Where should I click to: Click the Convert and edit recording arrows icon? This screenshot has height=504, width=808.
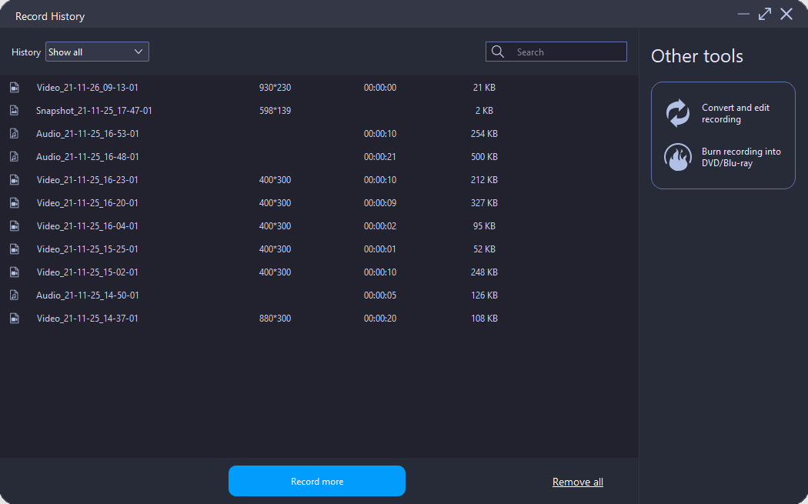[678, 113]
